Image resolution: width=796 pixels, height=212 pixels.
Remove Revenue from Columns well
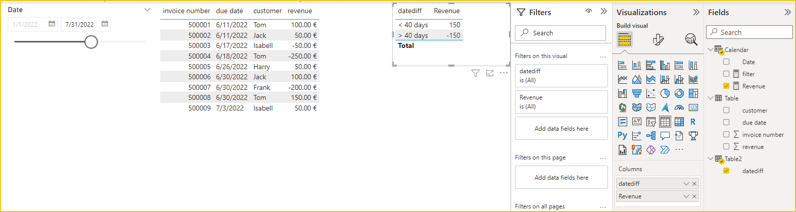coord(694,196)
